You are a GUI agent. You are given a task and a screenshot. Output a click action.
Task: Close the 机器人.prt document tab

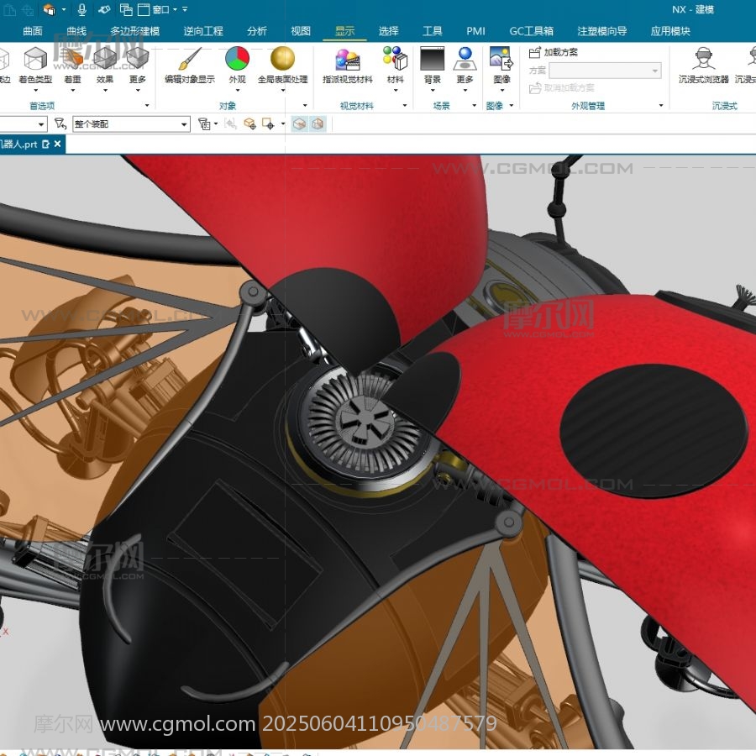tap(58, 144)
